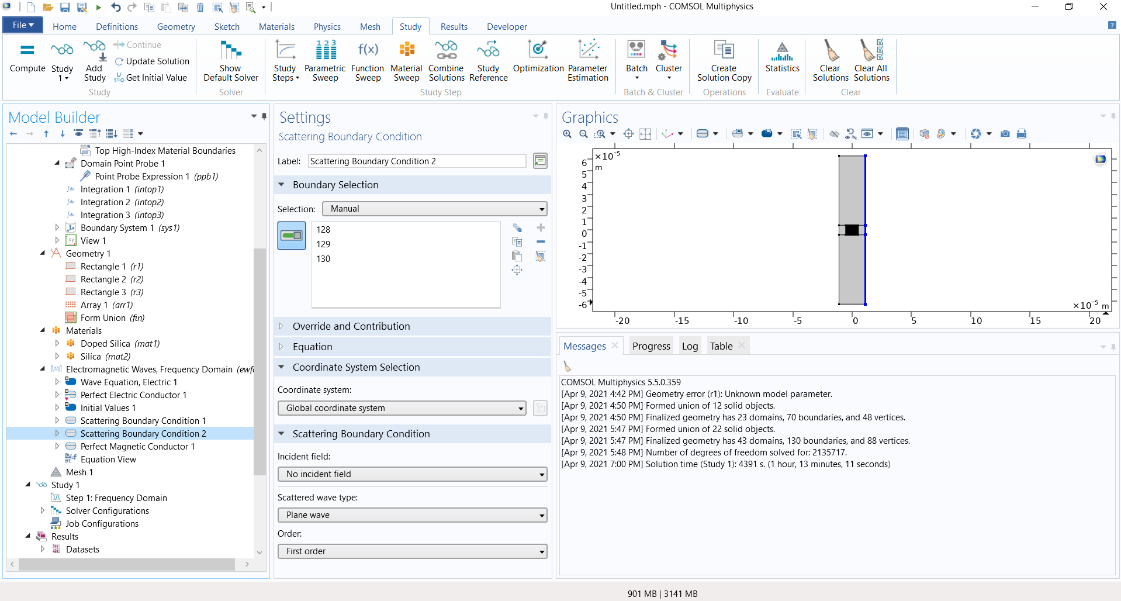
Task: Toggle grid display in Graphics toolbar
Action: pyautogui.click(x=902, y=134)
